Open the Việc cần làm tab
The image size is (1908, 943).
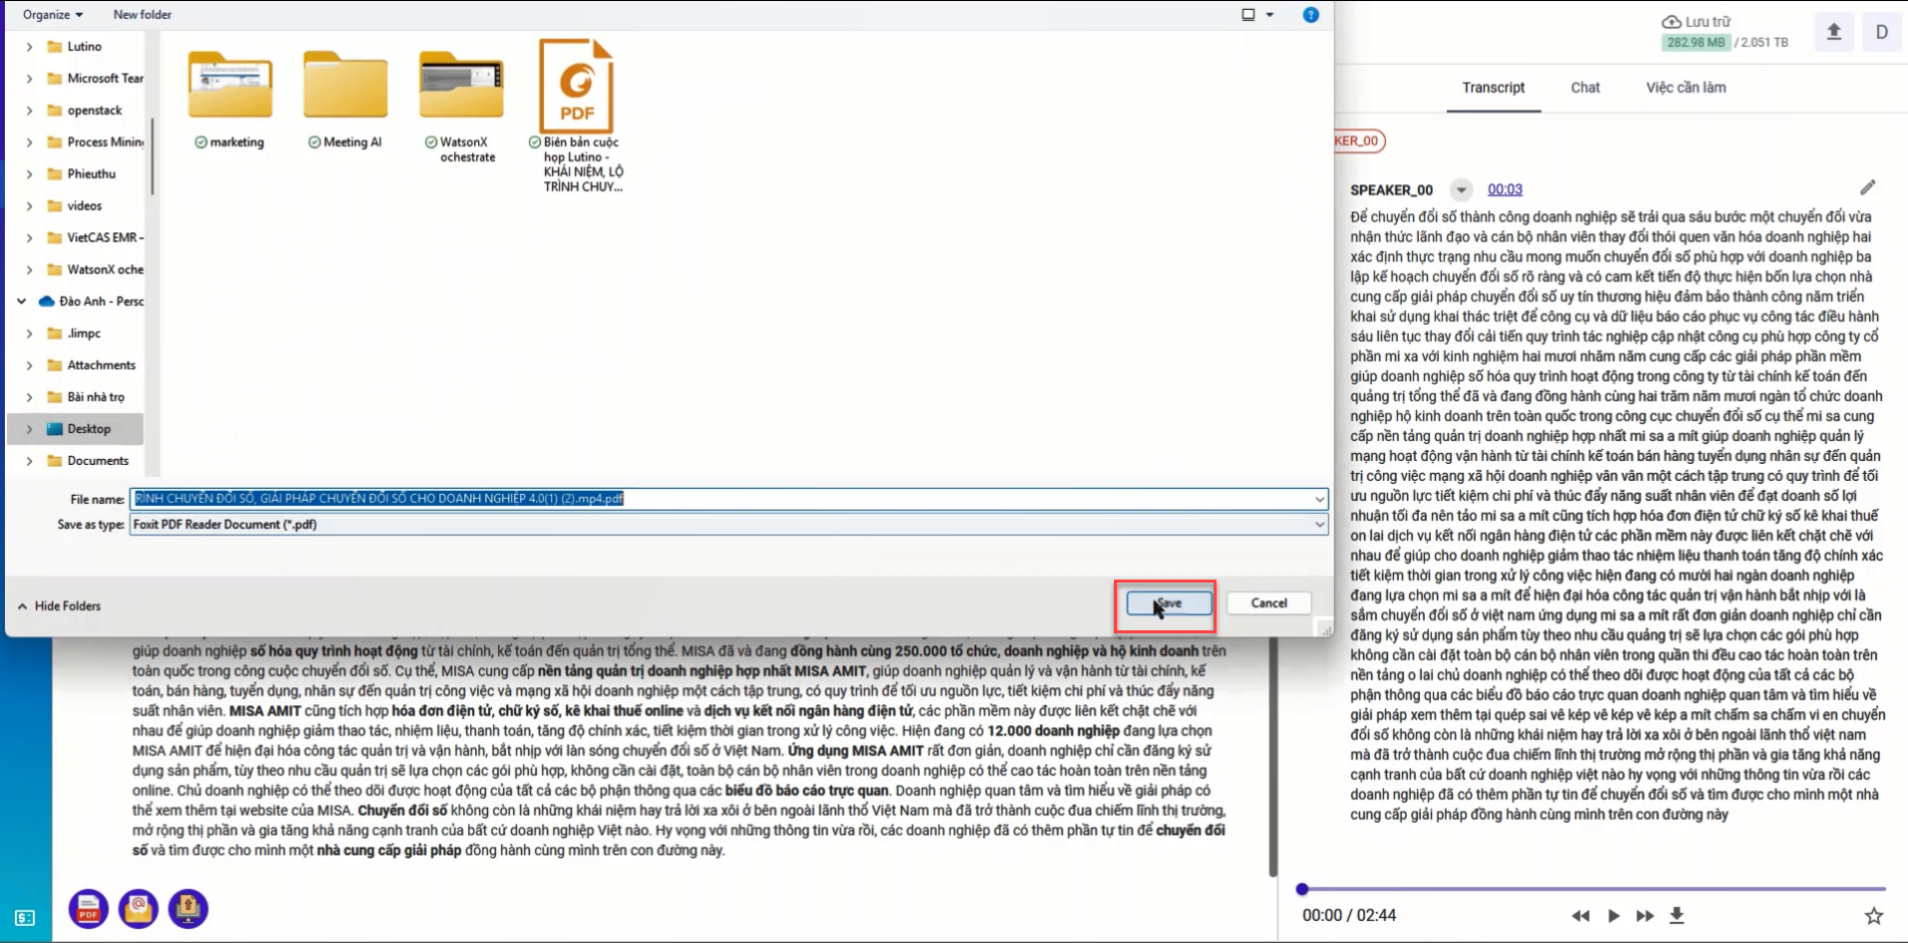1686,88
